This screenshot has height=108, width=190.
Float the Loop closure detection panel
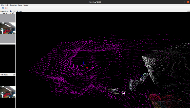coord(13,11)
